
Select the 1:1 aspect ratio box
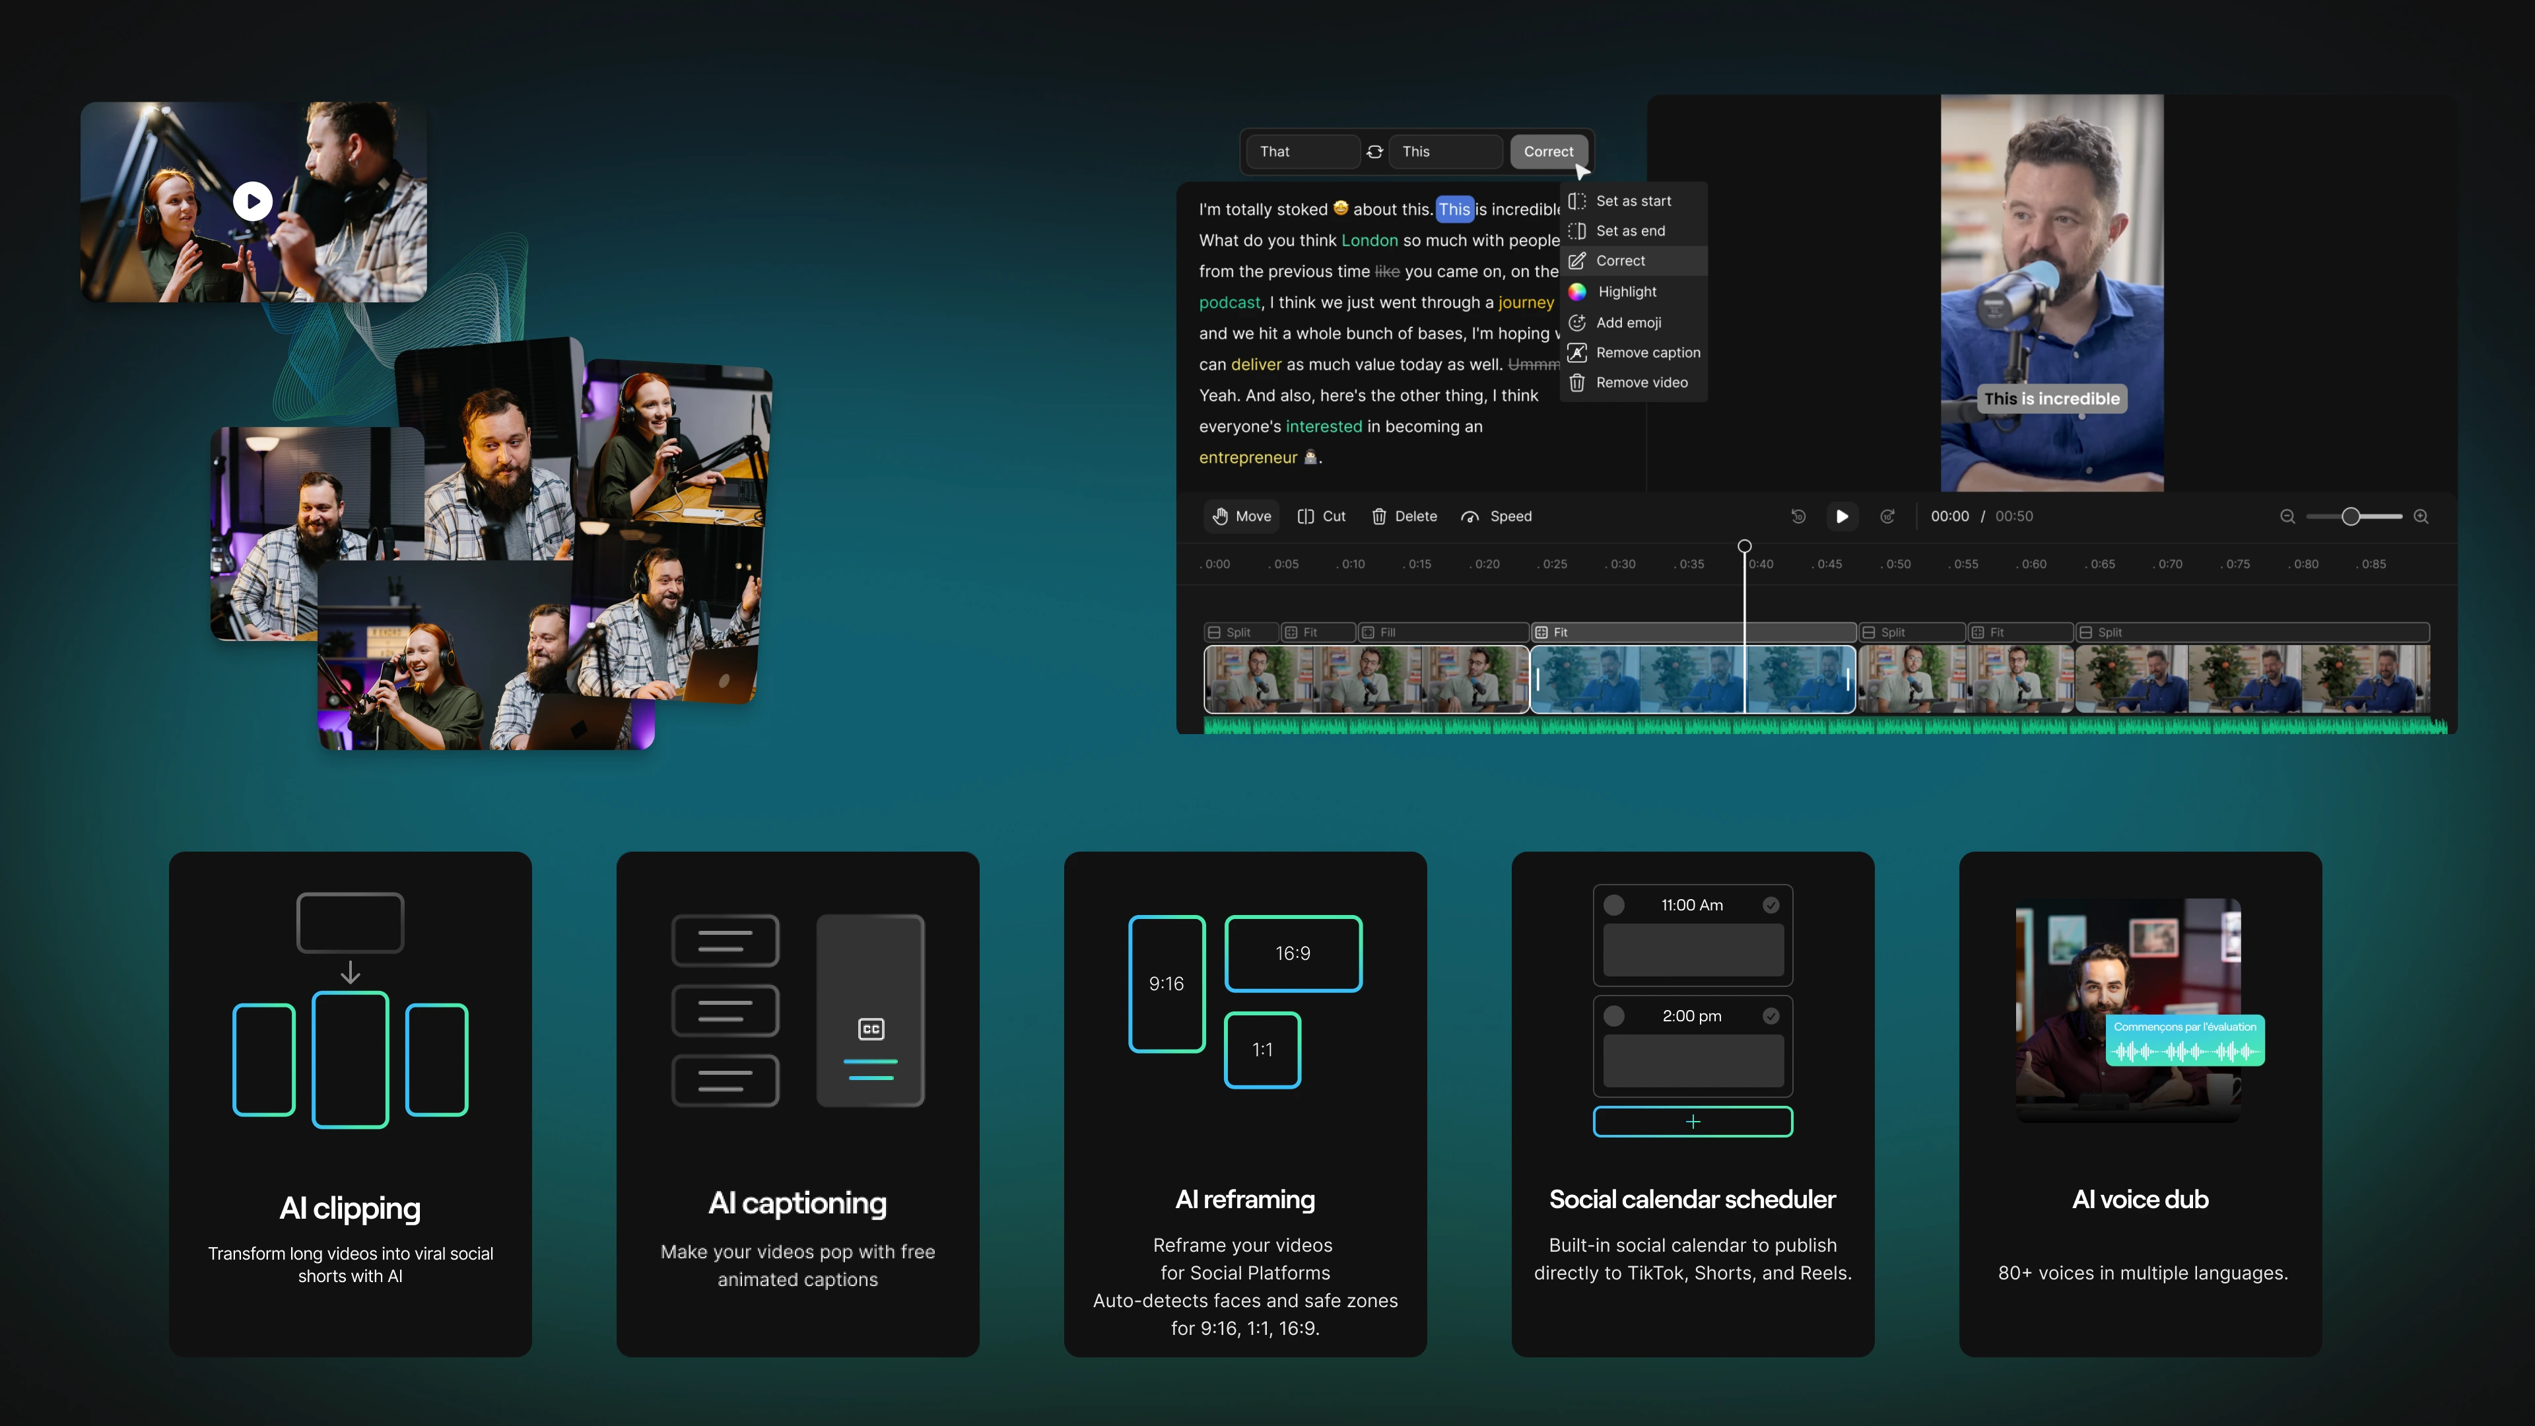click(1262, 1049)
